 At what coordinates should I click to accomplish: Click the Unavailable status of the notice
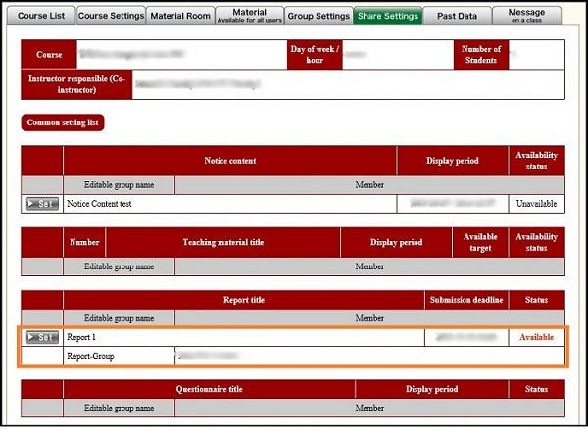(536, 204)
